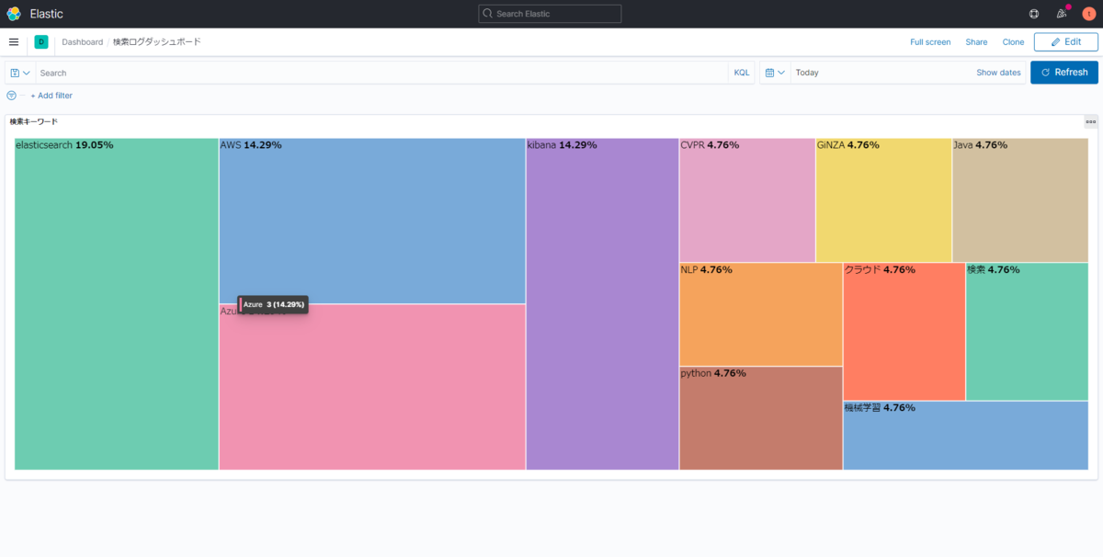The height and width of the screenshot is (557, 1103).
Task: Switch the query language via KQL
Action: 742,73
